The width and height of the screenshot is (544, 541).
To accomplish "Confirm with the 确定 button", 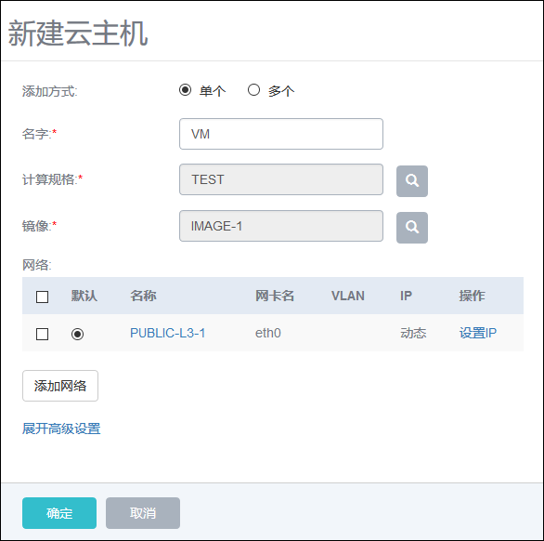I will [x=59, y=513].
